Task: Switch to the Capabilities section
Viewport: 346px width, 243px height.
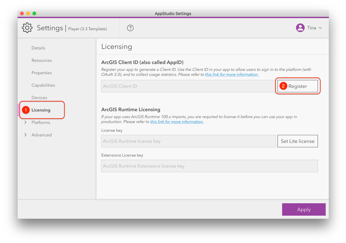Action: (43, 85)
